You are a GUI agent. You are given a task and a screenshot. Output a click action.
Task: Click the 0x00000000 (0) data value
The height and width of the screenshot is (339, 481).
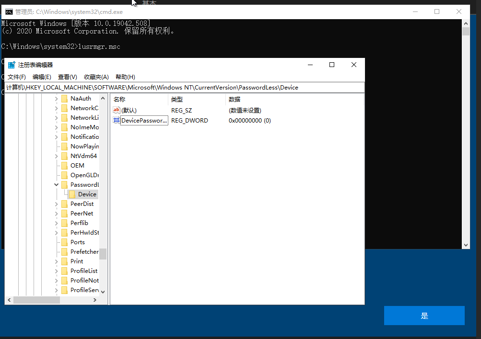[x=250, y=121]
